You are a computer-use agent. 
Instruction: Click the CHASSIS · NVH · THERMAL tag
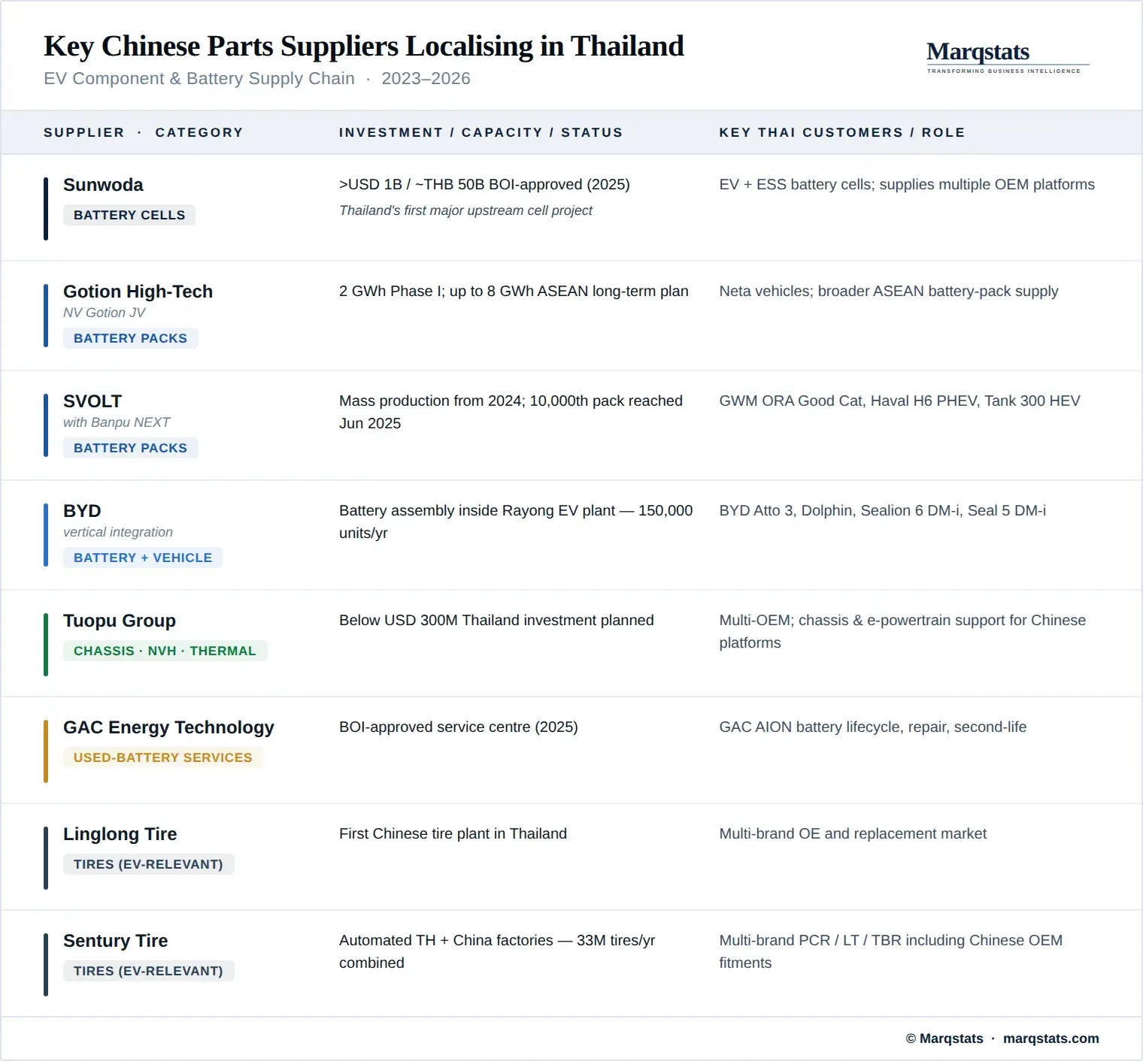pyautogui.click(x=165, y=651)
